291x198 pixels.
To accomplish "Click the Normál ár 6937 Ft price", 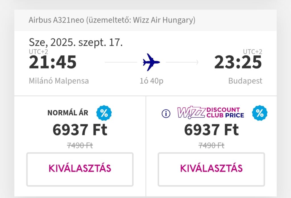I will [80, 130].
